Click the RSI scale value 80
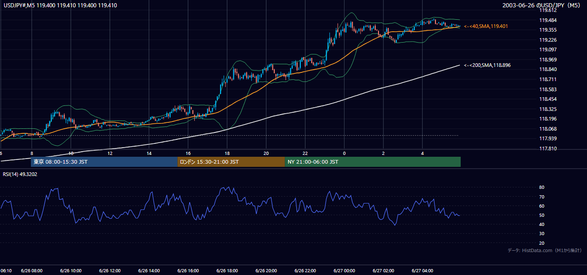The width and height of the screenshot is (587, 275). click(x=542, y=187)
